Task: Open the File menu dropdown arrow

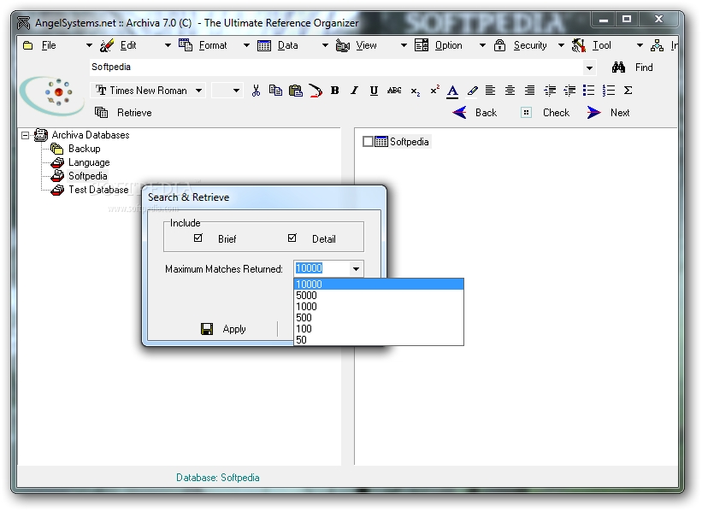Action: [x=89, y=45]
